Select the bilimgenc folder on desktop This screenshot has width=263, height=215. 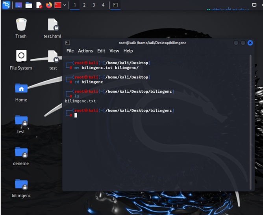(x=21, y=188)
